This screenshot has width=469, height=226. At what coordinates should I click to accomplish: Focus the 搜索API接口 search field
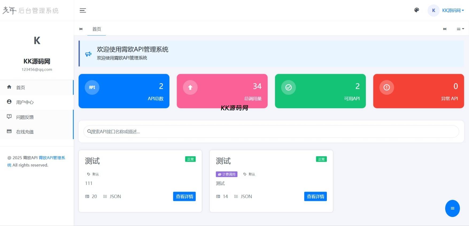[271, 132]
